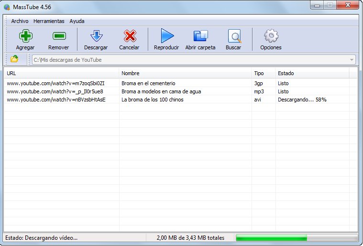Open the Herramientas menu

49,21
